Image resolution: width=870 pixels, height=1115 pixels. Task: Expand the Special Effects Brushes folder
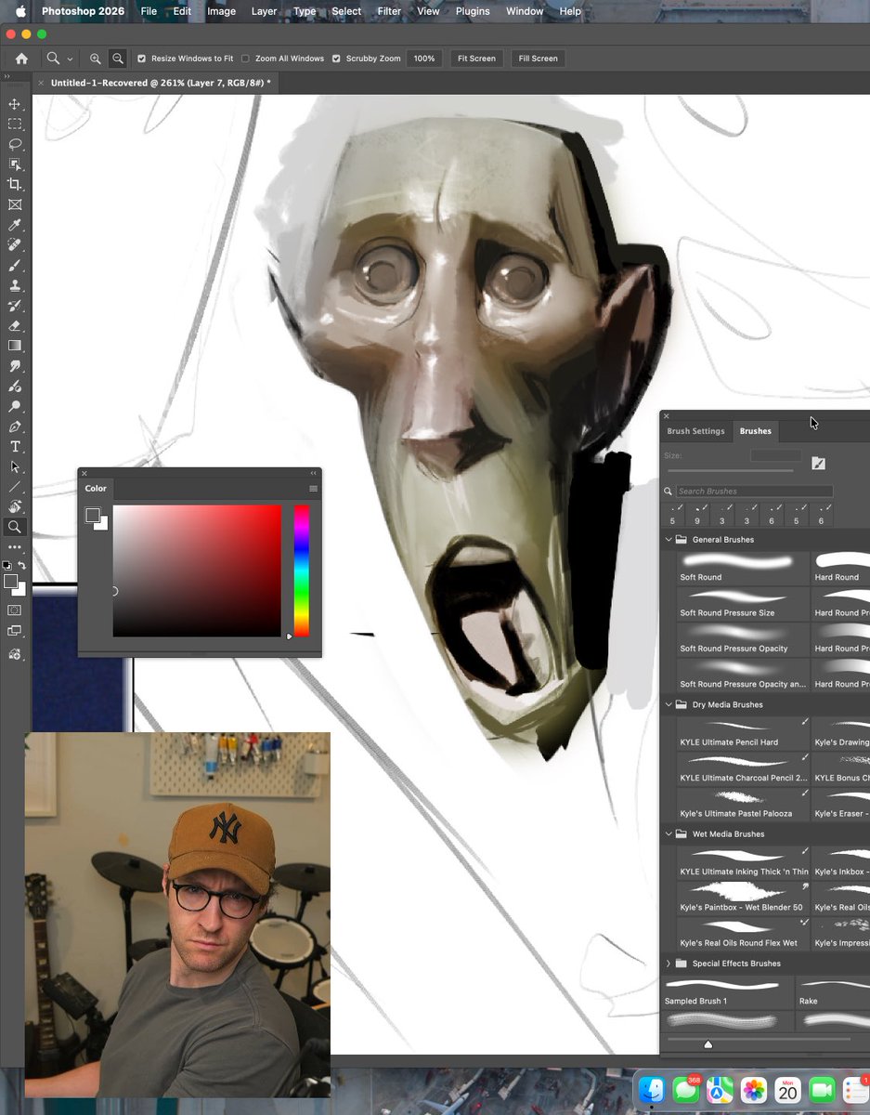point(669,964)
